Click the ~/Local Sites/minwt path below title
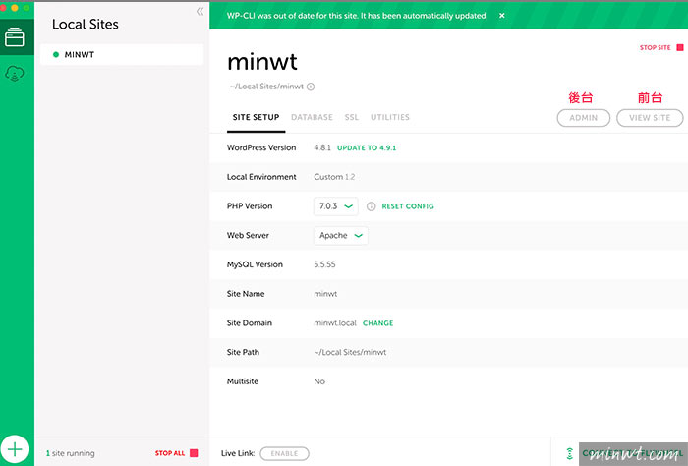The width and height of the screenshot is (688, 466). point(266,87)
